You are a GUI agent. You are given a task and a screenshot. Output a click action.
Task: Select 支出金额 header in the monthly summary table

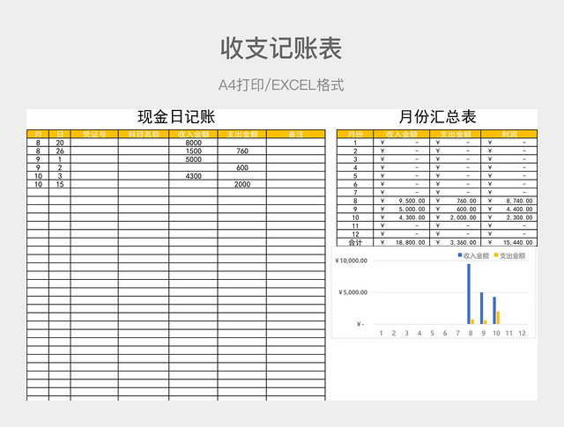(456, 134)
